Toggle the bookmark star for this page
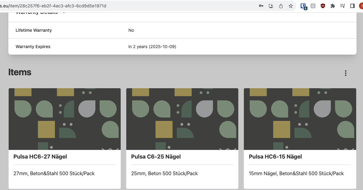The width and height of the screenshot is (363, 190). click(x=290, y=6)
